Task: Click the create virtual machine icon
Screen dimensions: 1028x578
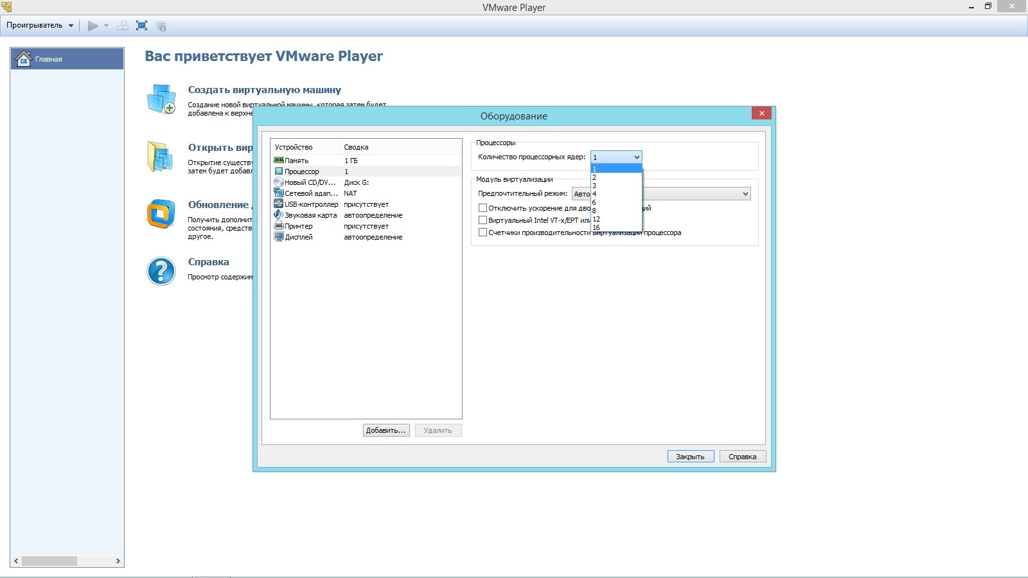Action: click(161, 99)
